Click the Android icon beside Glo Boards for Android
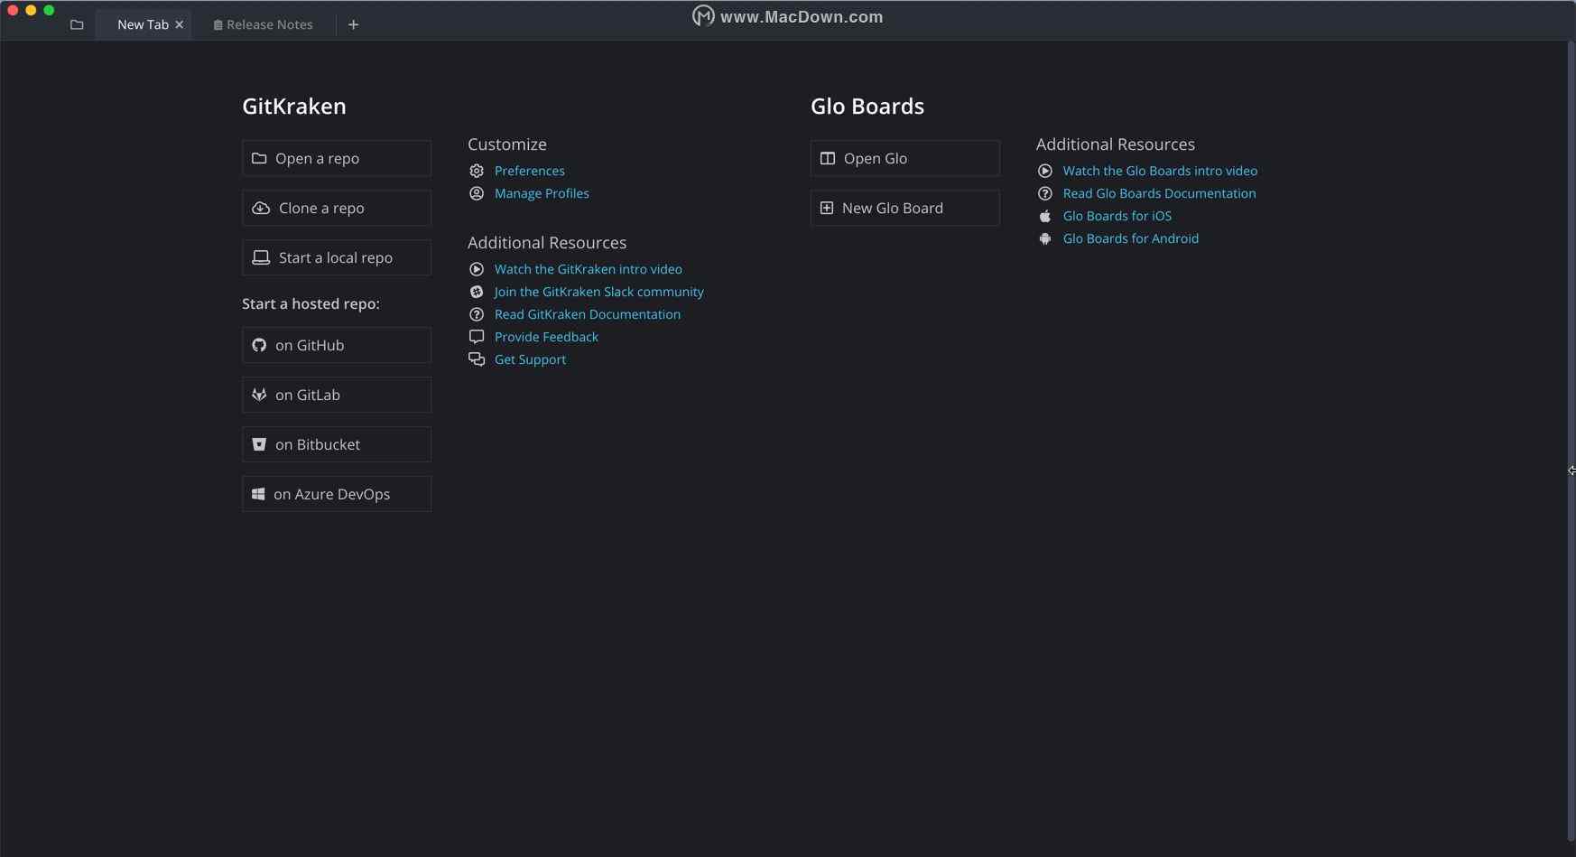 (x=1045, y=238)
